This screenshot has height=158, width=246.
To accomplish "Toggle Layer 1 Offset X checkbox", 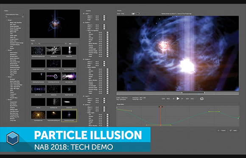I will click(x=104, y=16).
